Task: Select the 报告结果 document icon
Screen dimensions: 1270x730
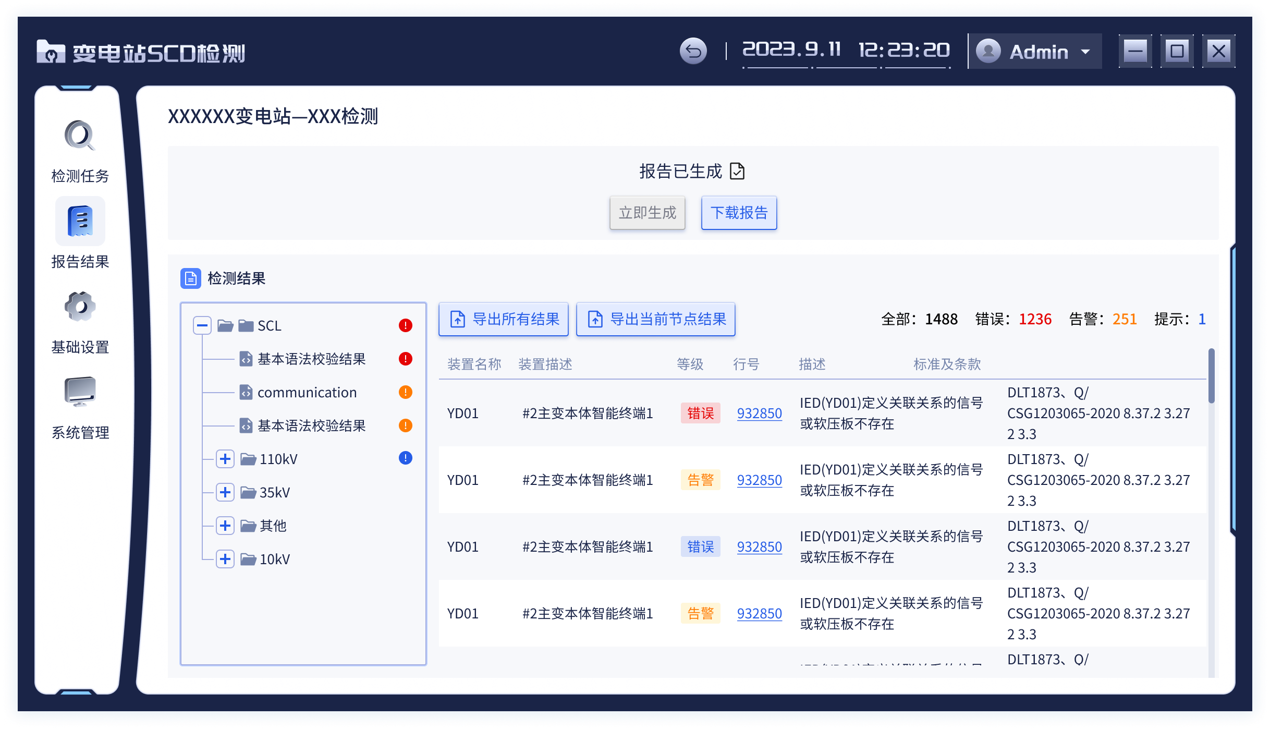Action: [80, 221]
